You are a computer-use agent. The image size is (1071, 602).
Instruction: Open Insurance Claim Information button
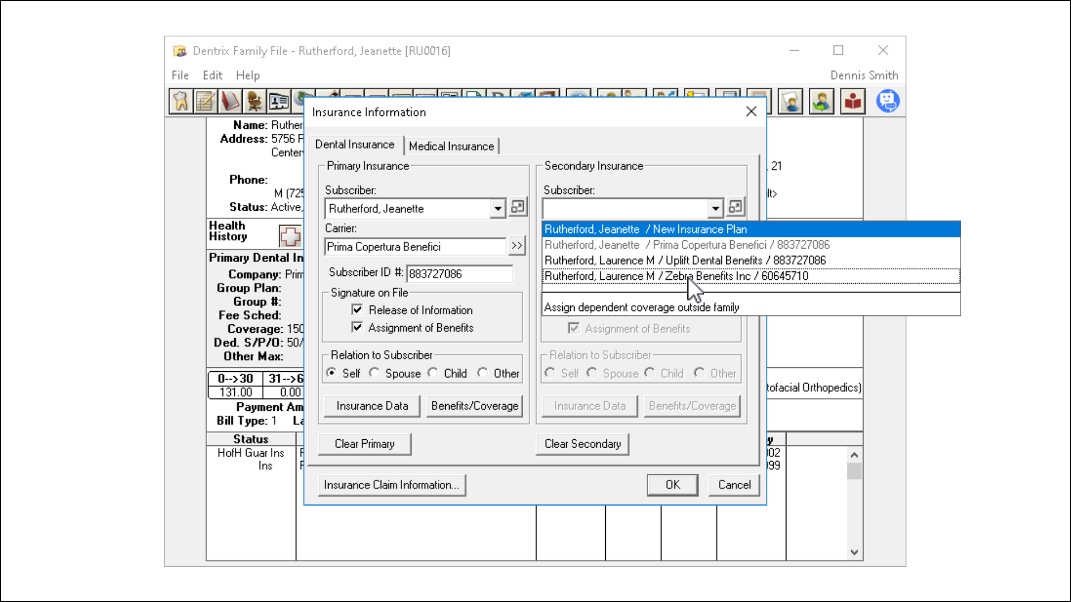tap(392, 485)
